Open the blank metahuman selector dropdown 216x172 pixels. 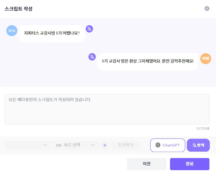[x=28, y=145]
